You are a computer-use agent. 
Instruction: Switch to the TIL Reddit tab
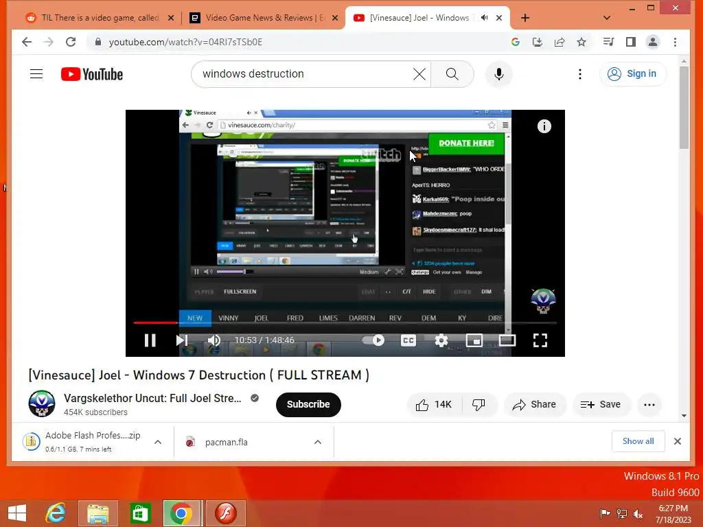100,18
